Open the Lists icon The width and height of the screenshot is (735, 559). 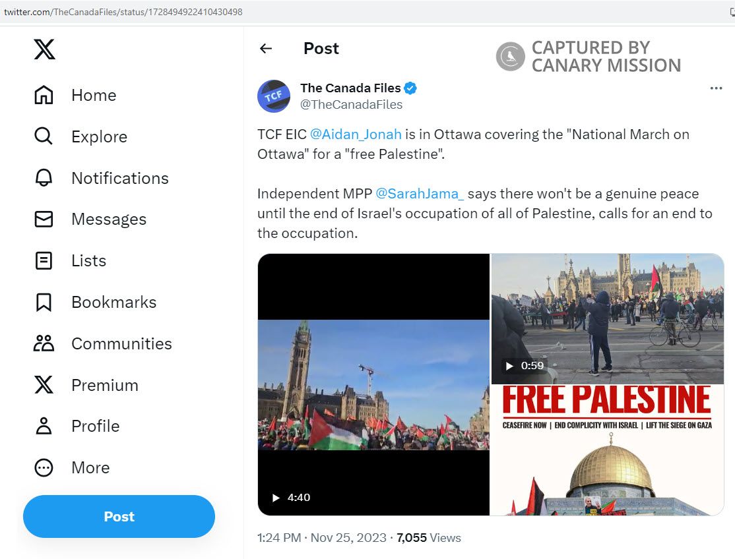pyautogui.click(x=44, y=261)
